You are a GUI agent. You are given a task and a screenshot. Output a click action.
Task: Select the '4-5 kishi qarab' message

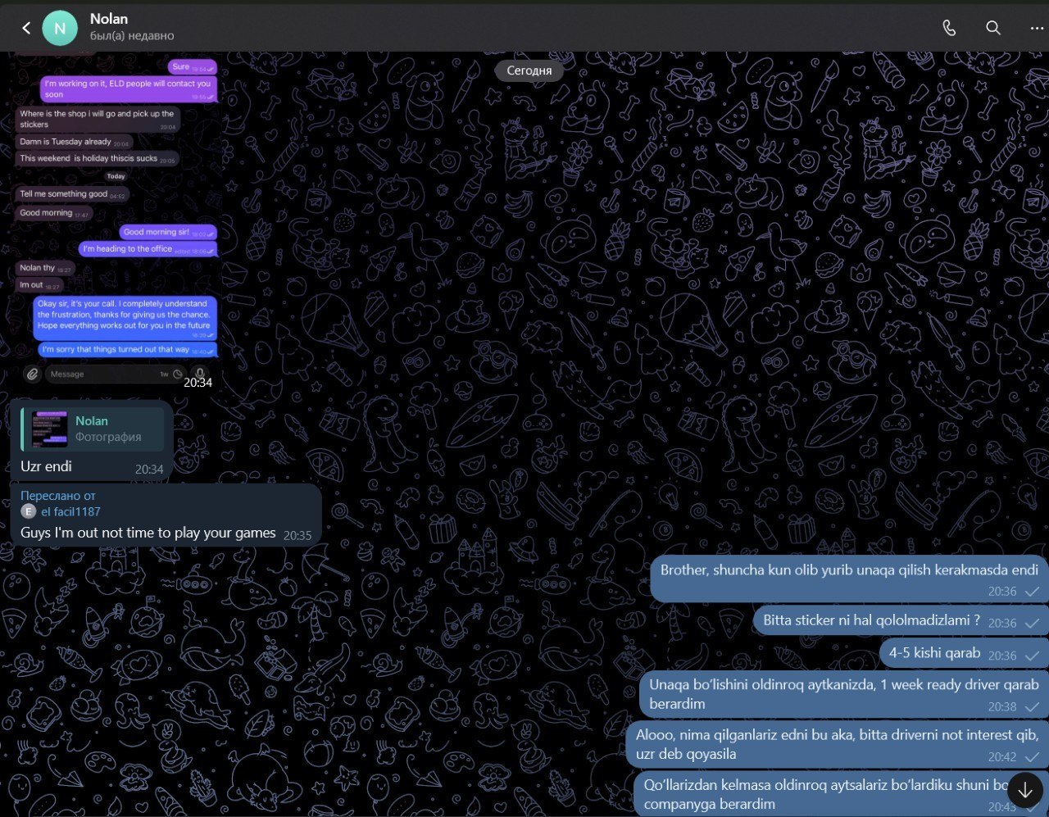(x=935, y=653)
